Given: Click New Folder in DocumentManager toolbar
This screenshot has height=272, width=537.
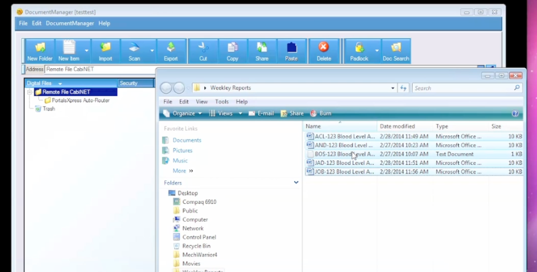Looking at the screenshot, I should (x=40, y=51).
